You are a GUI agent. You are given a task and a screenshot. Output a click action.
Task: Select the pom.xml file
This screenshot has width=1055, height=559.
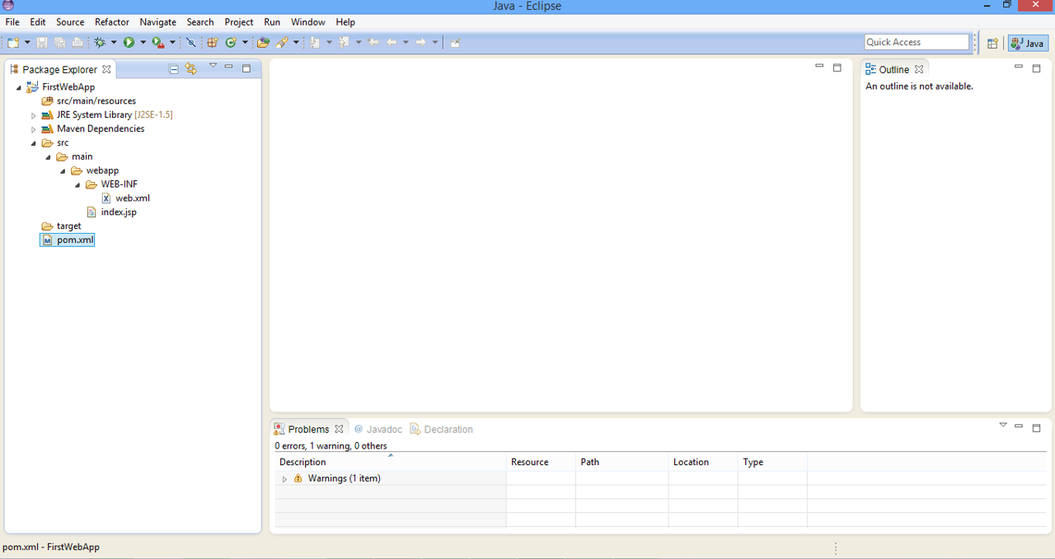68,240
